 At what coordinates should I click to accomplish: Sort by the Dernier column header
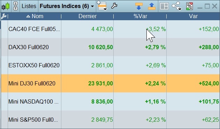point(88,16)
